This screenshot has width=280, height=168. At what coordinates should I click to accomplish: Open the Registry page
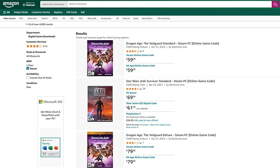[58, 12]
